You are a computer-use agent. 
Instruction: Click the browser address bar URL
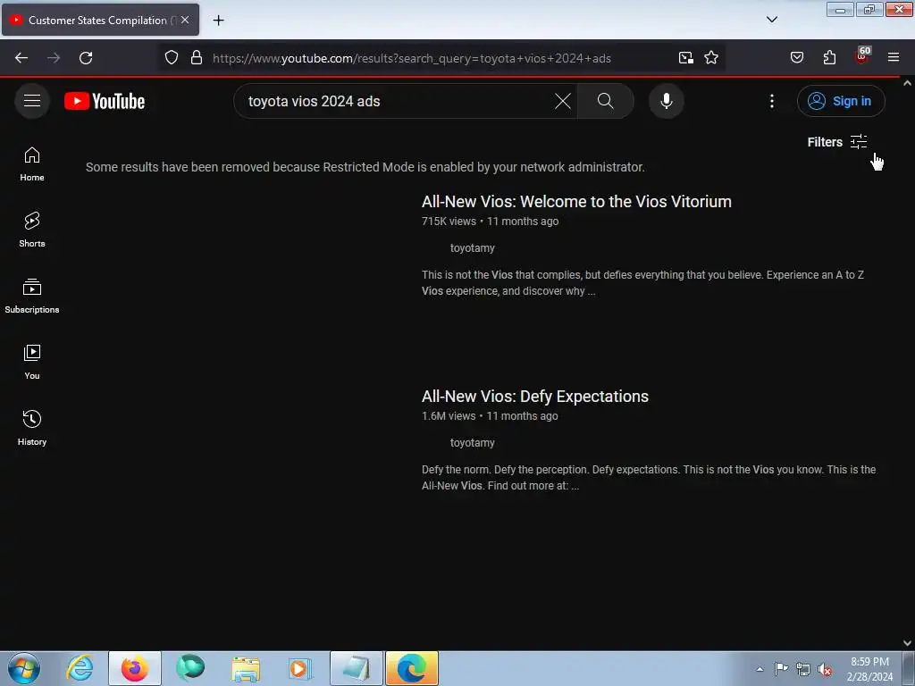(x=411, y=58)
